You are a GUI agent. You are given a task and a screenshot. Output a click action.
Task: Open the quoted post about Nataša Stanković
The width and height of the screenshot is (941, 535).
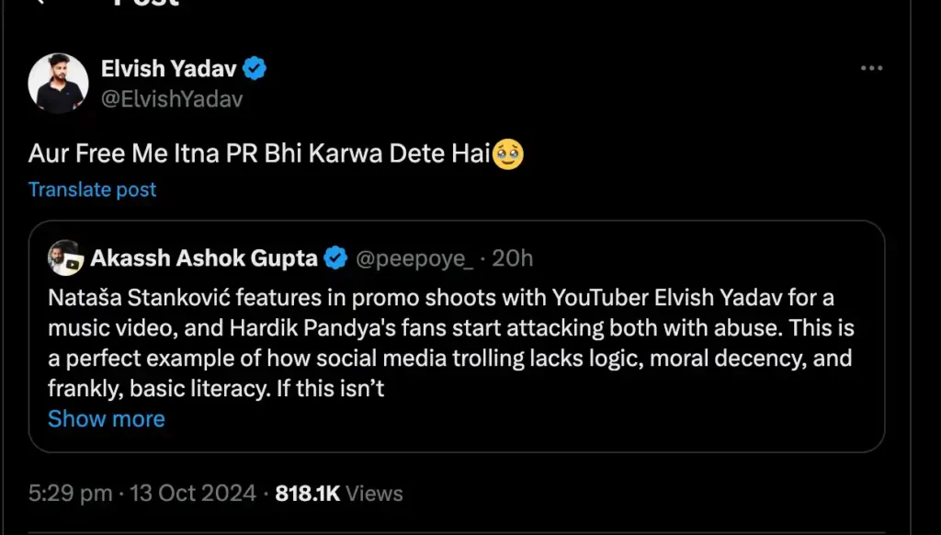click(450, 342)
